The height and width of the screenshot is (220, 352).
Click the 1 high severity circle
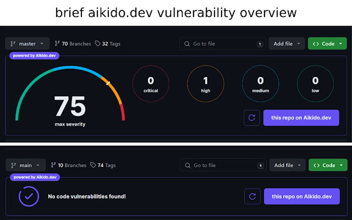[x=205, y=83]
